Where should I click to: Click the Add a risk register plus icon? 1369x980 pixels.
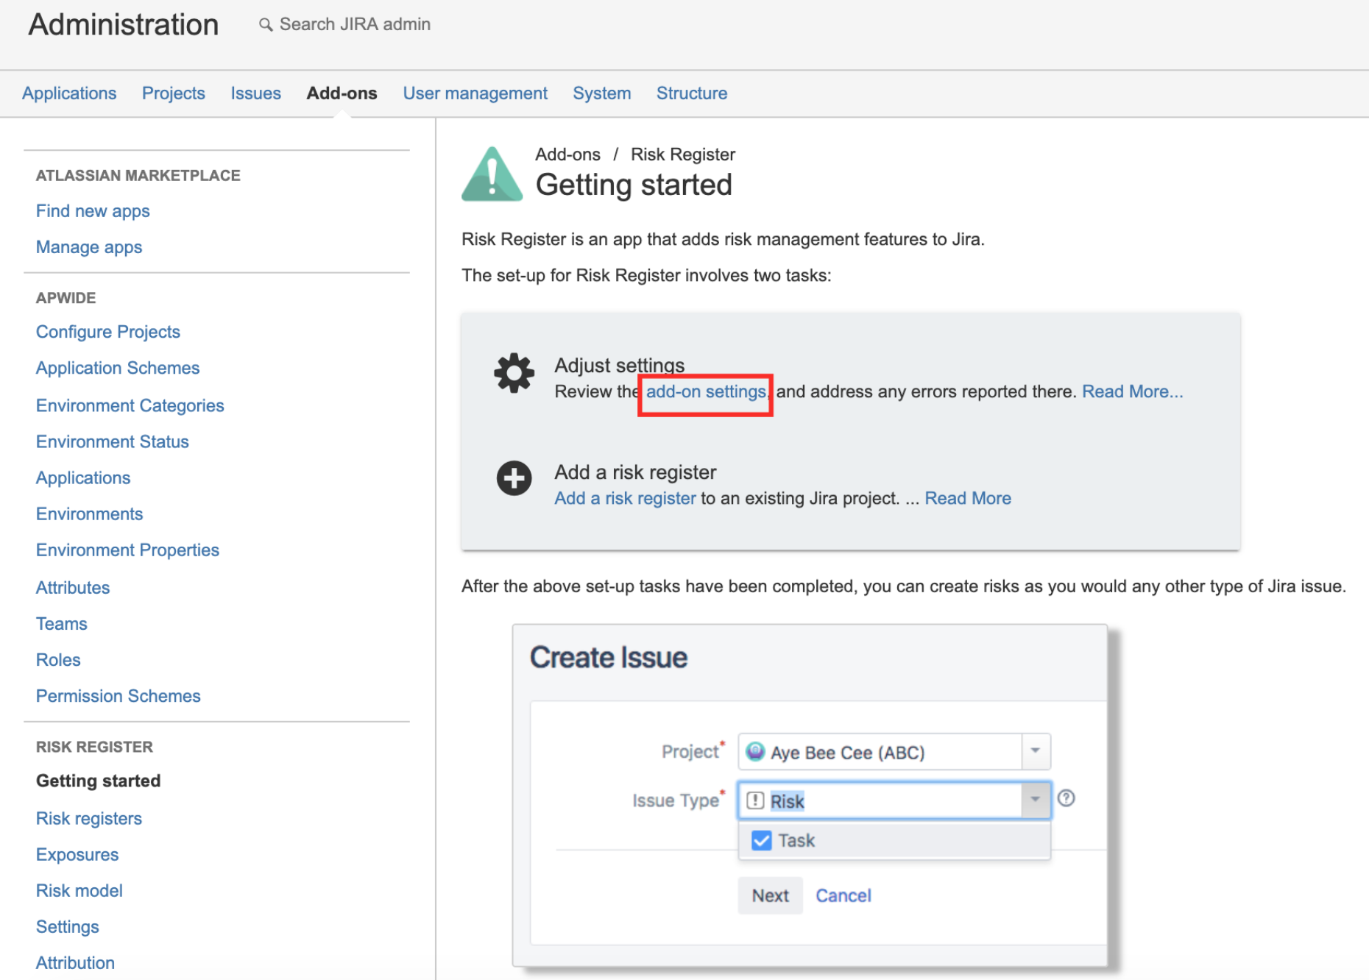514,478
